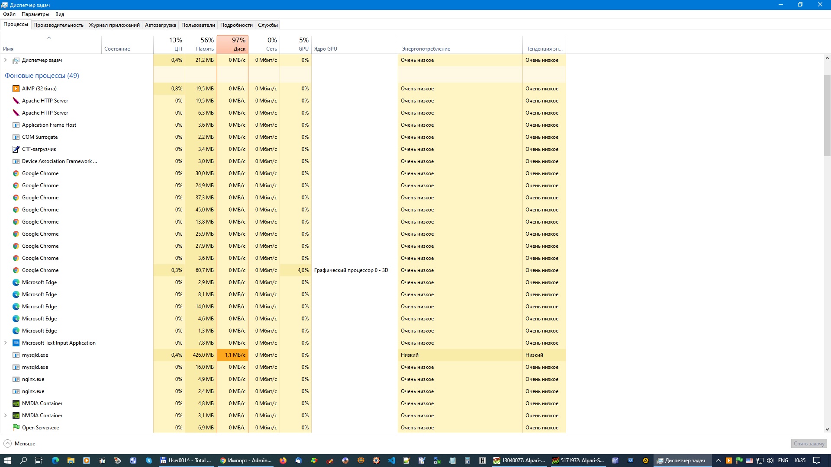The image size is (831, 467).
Task: Click the first Google Chrome process icon
Action: point(16,173)
